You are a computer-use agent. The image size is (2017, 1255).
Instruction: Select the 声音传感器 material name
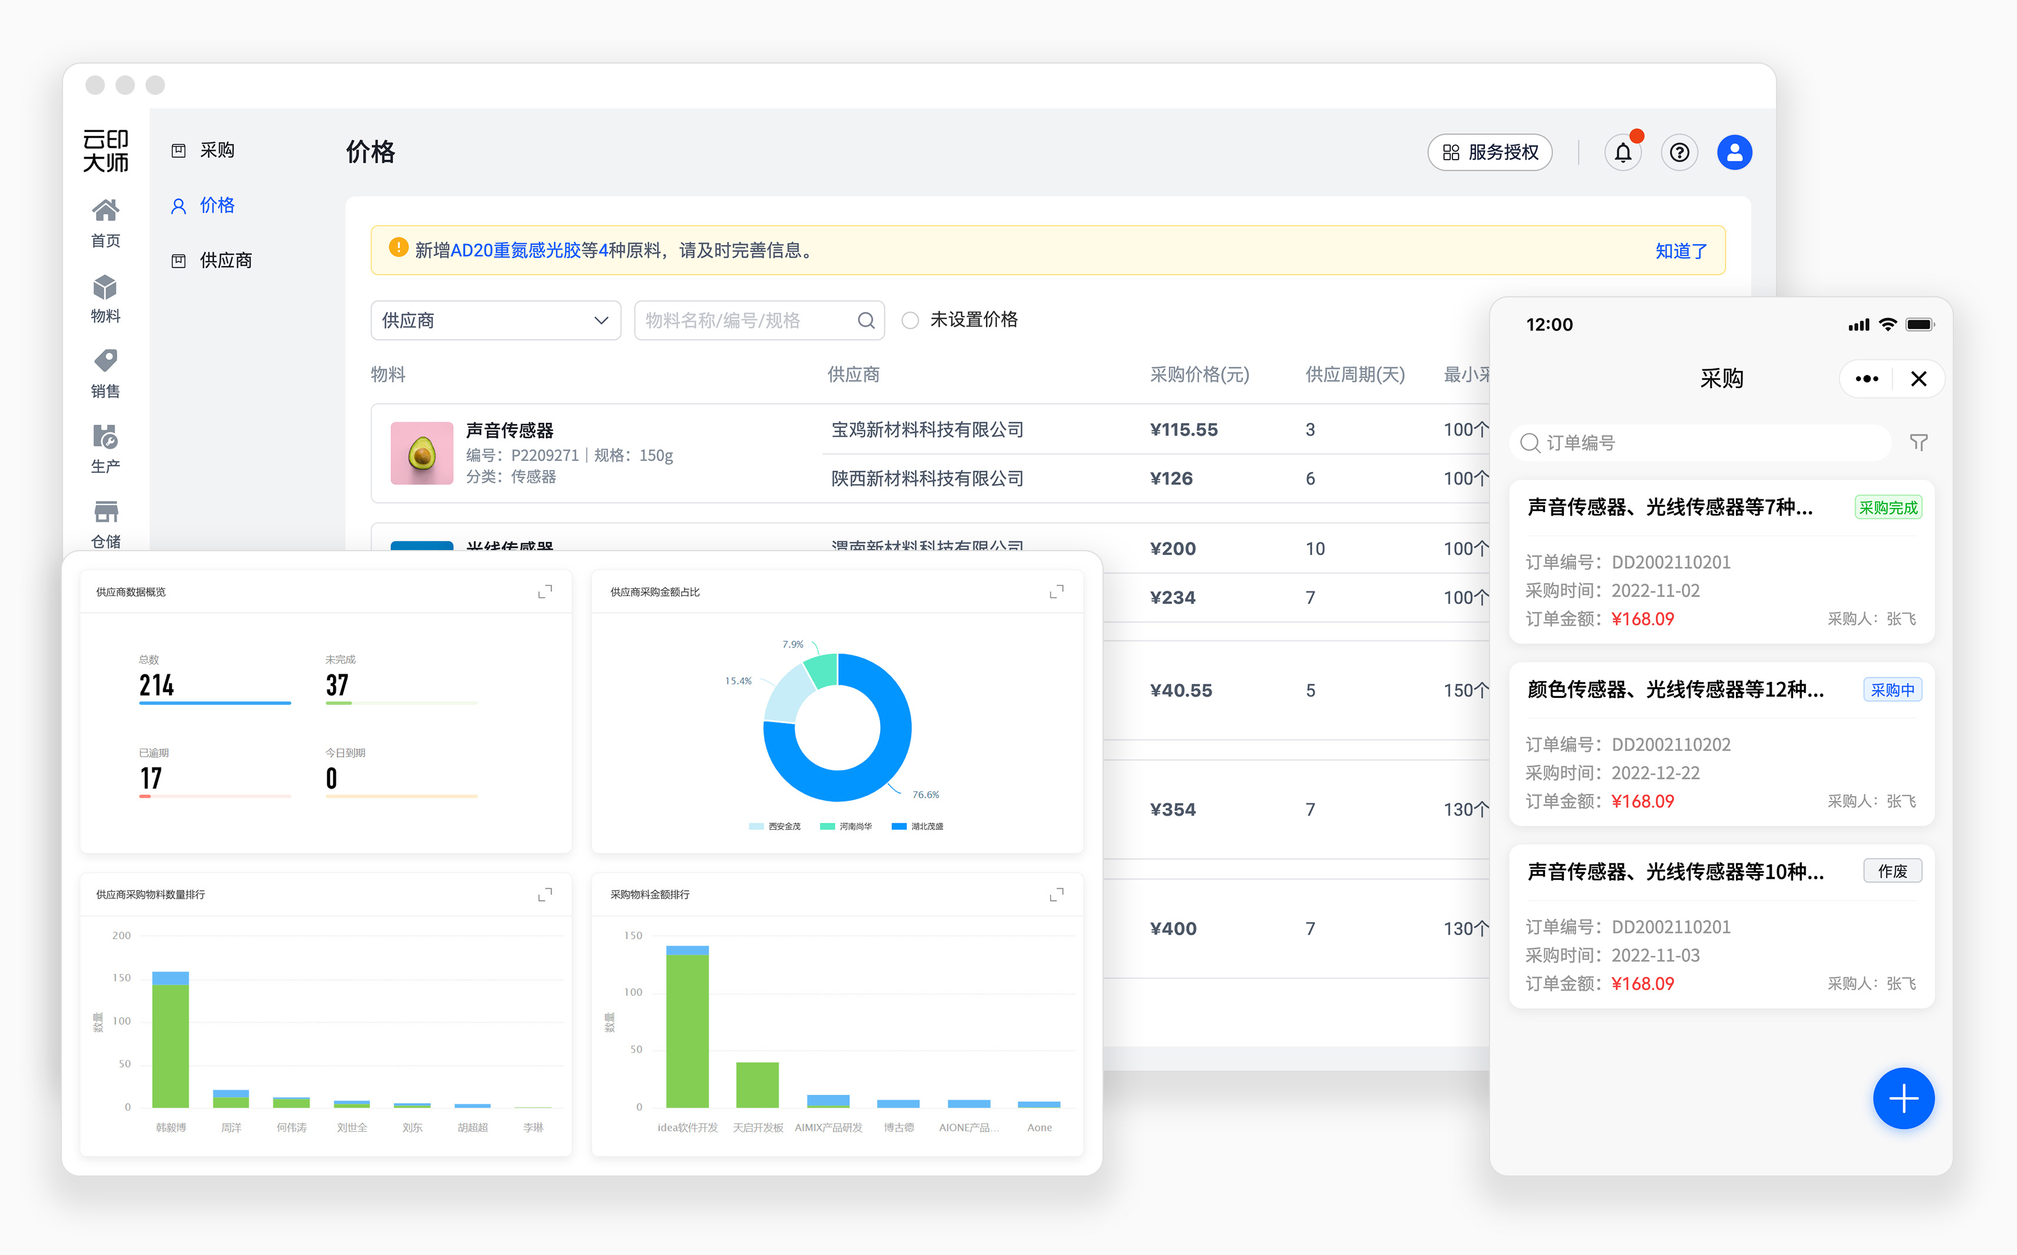509,431
